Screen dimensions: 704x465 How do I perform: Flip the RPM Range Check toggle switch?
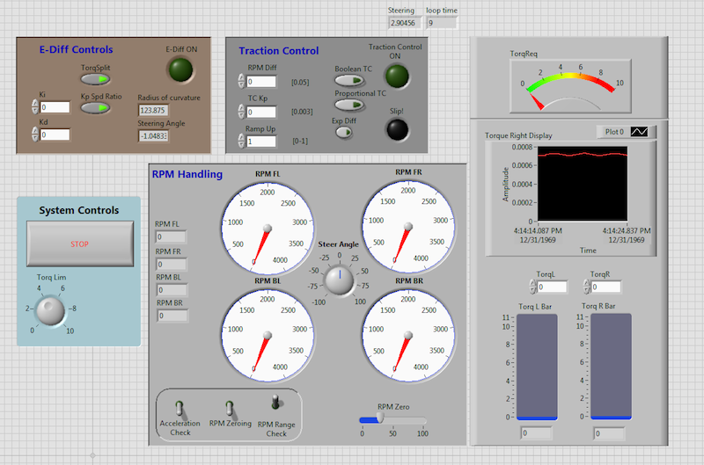pyautogui.click(x=276, y=403)
